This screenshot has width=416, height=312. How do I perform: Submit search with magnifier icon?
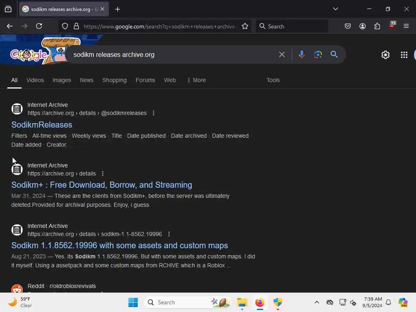pyautogui.click(x=334, y=54)
